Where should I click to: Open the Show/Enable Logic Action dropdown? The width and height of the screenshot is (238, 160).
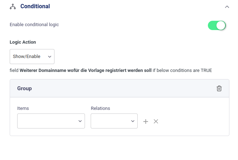pyautogui.click(x=32, y=57)
